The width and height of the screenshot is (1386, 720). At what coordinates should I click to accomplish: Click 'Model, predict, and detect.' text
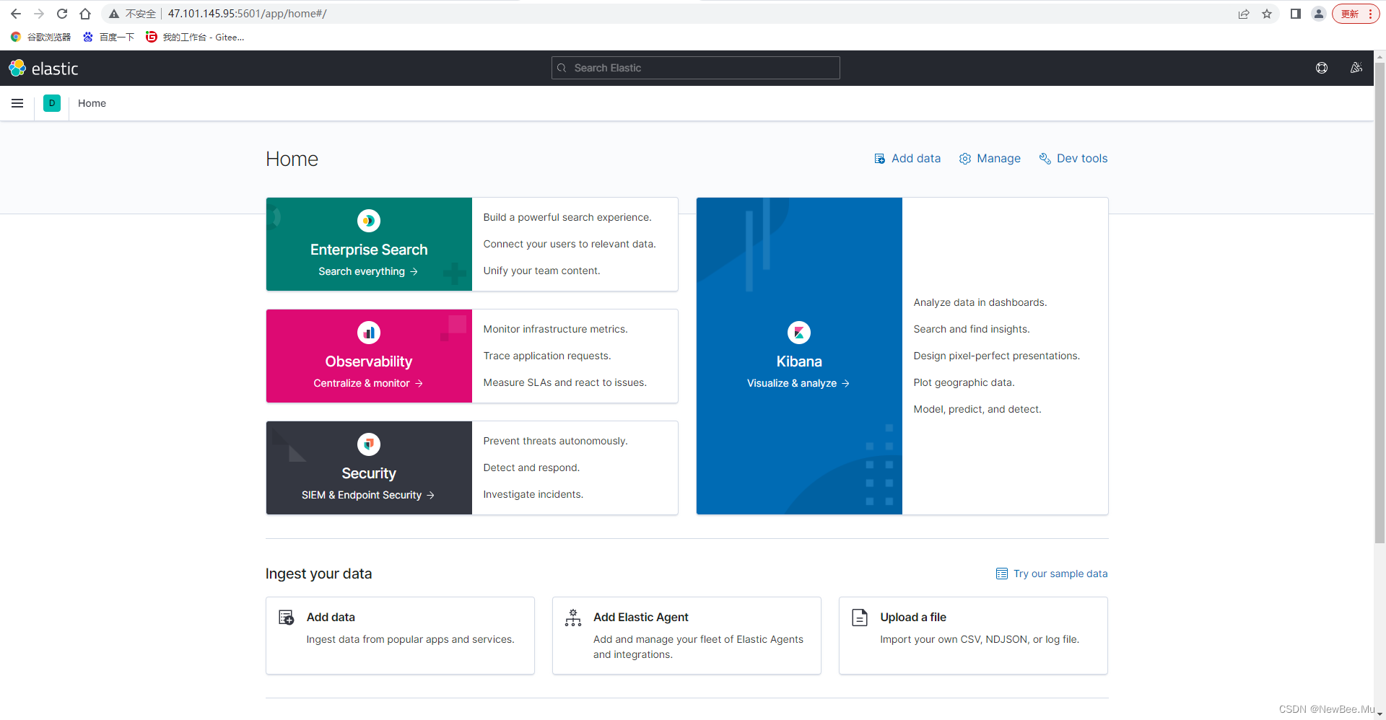(x=977, y=409)
